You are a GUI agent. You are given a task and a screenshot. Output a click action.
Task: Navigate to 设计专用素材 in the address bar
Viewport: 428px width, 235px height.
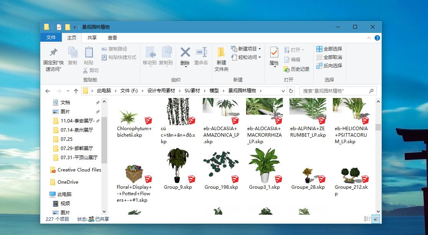tap(161, 91)
